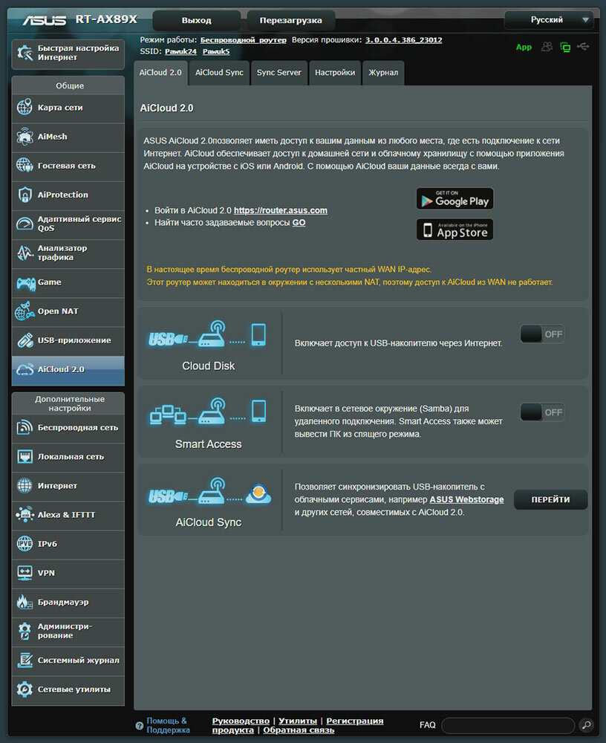Enable the Smart Access switch

(x=542, y=412)
